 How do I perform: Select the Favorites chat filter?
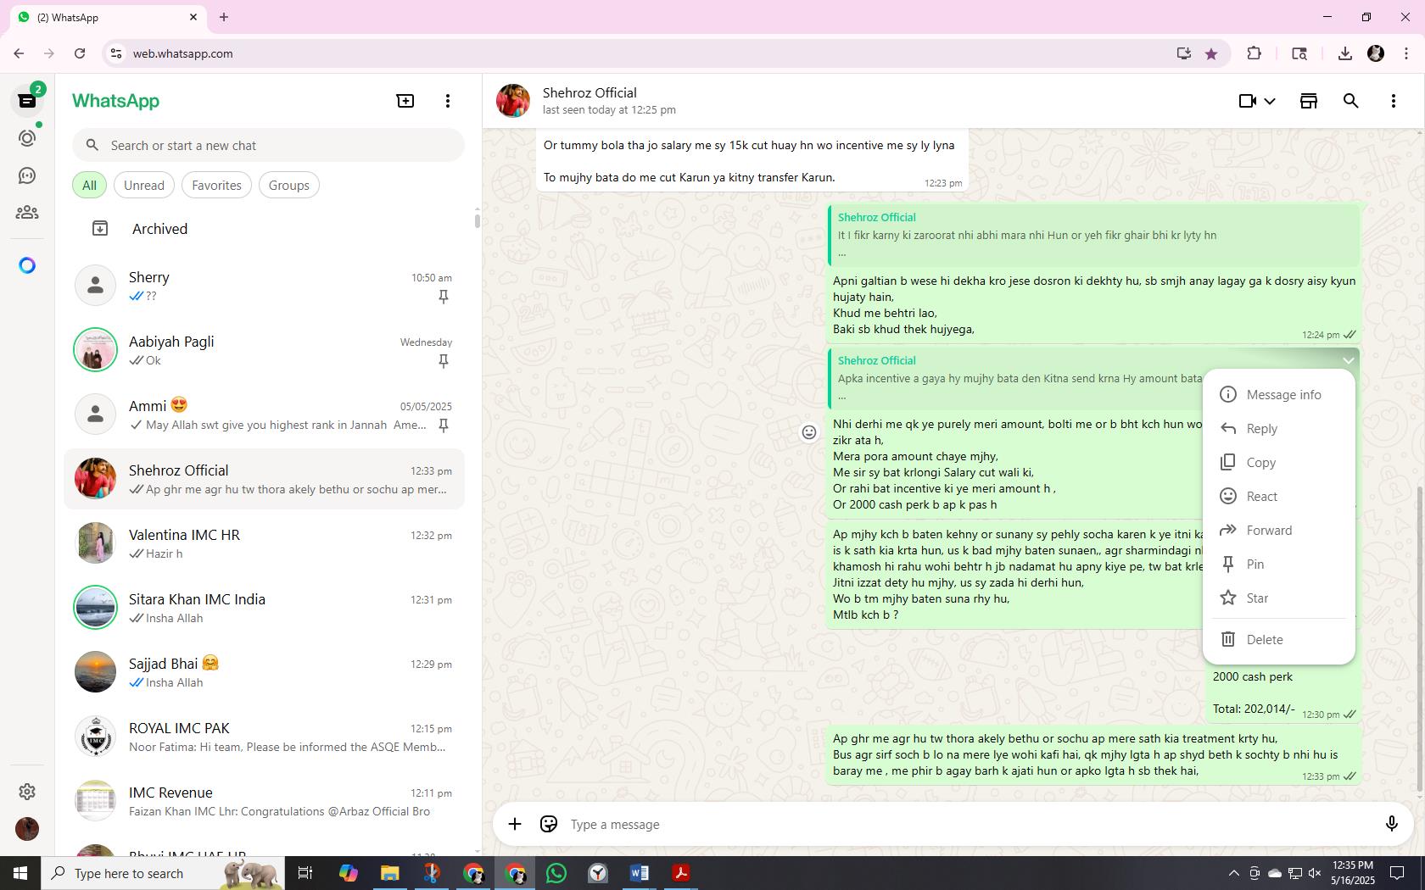[x=216, y=186]
